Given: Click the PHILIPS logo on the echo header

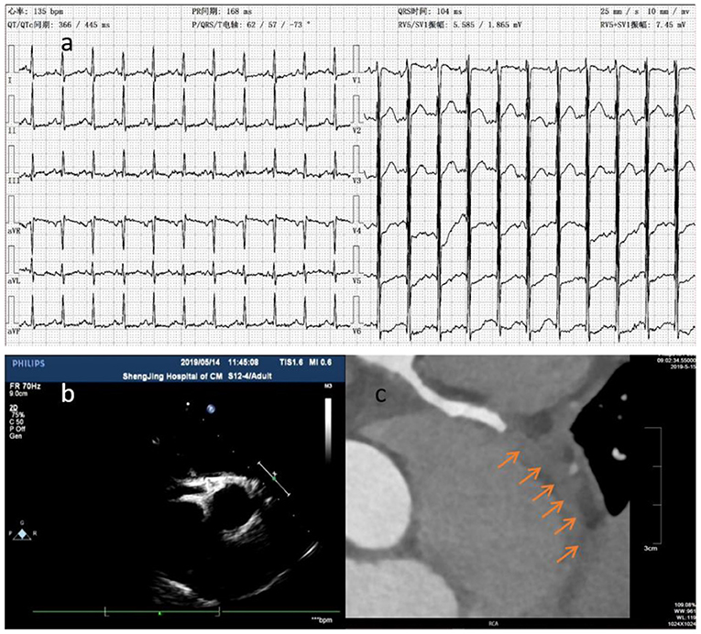Looking at the screenshot, I should click(28, 364).
